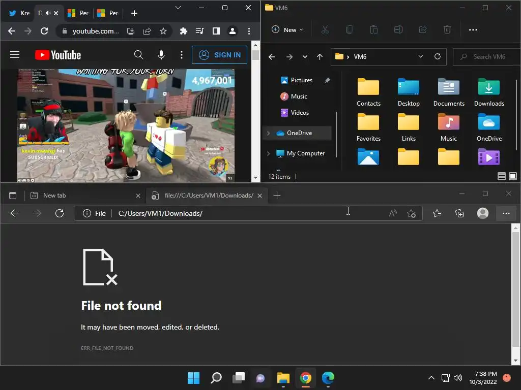The height and width of the screenshot is (390, 521).
Task: Refresh the Edge page
Action: (60, 213)
